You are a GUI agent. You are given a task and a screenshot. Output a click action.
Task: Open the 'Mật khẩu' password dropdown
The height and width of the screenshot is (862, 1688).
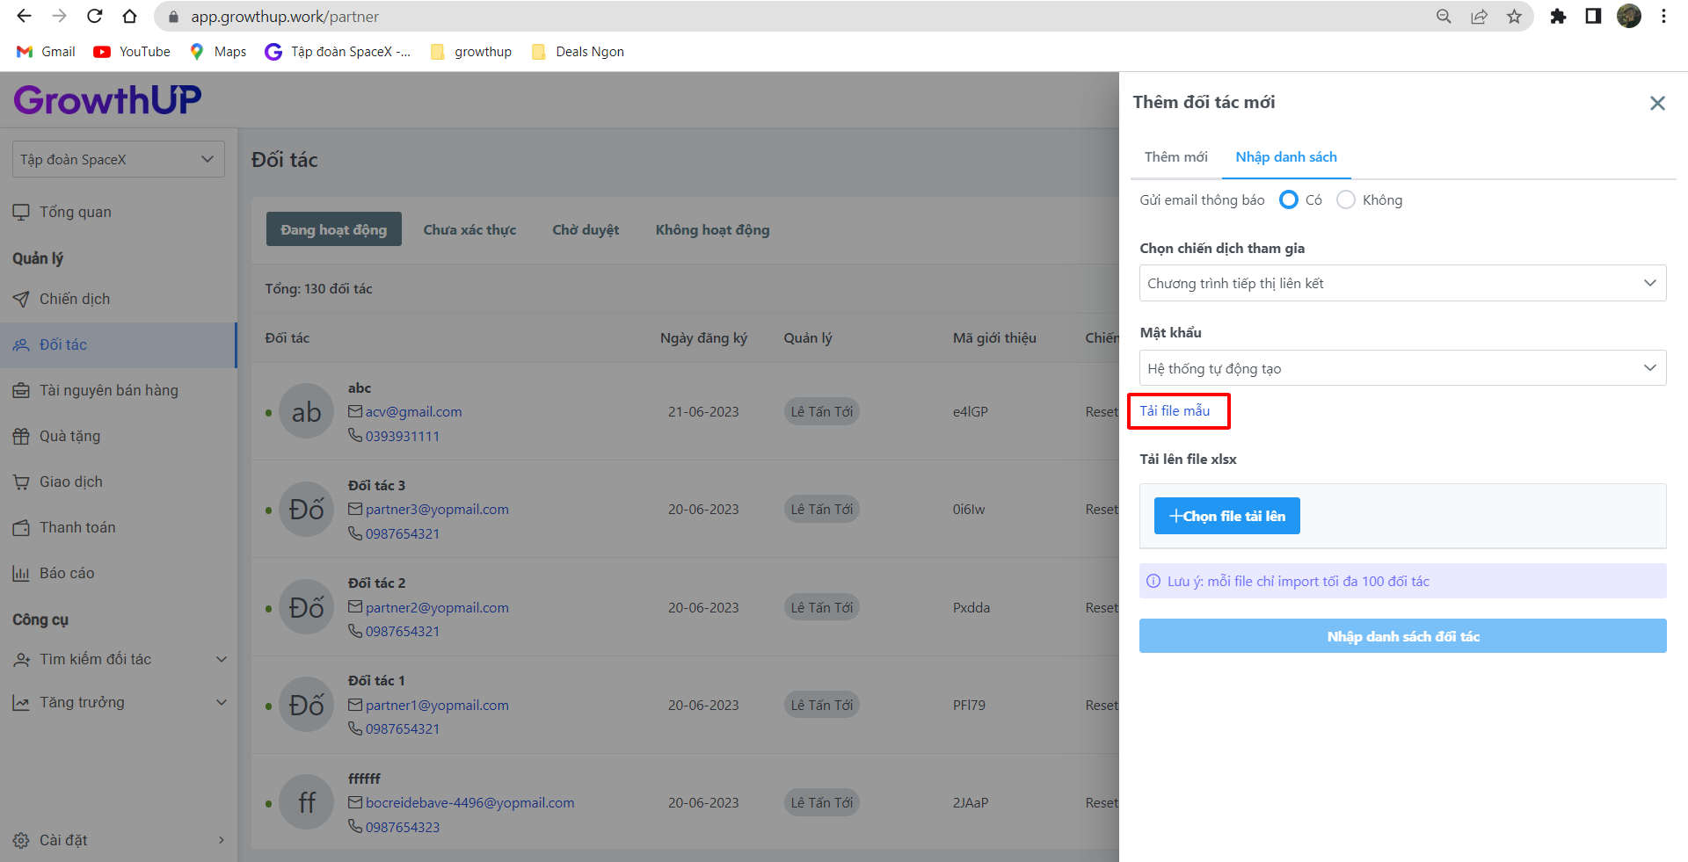tap(1402, 368)
